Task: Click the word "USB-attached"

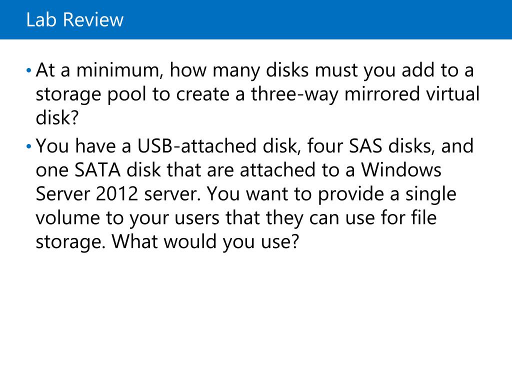Action: point(196,145)
